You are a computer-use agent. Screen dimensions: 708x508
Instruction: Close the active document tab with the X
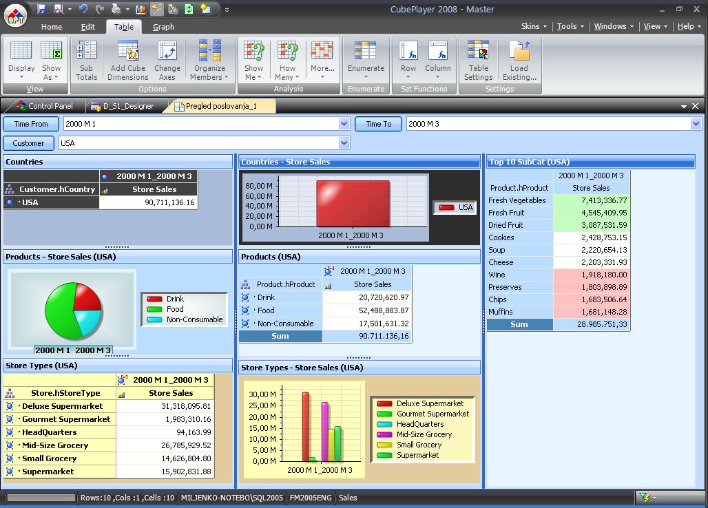coord(696,106)
